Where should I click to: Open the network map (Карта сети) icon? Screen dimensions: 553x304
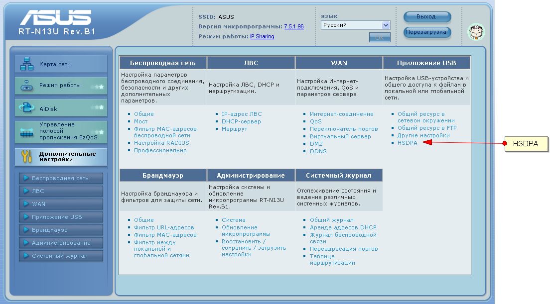(27, 64)
